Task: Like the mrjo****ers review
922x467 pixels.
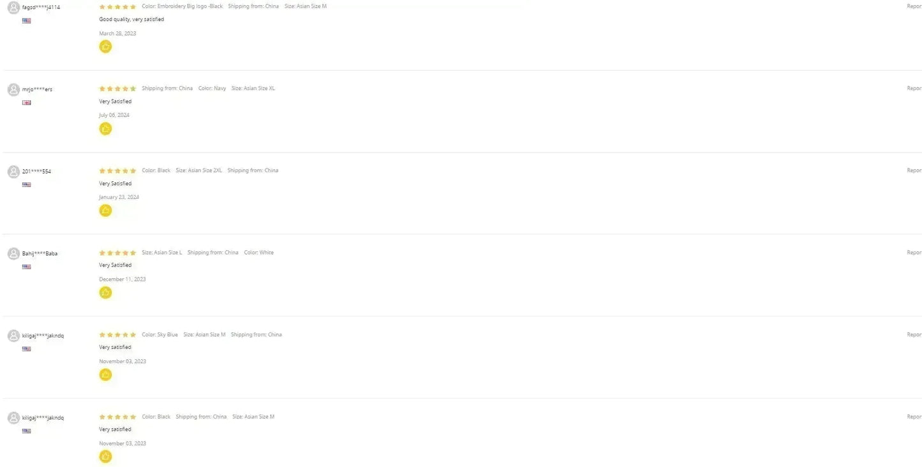Action: pyautogui.click(x=105, y=129)
